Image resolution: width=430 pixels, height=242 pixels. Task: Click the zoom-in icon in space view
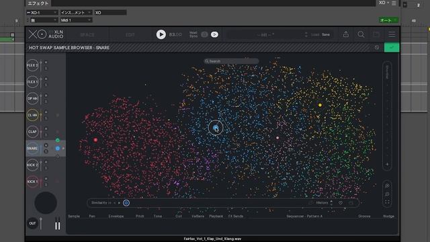tap(387, 186)
